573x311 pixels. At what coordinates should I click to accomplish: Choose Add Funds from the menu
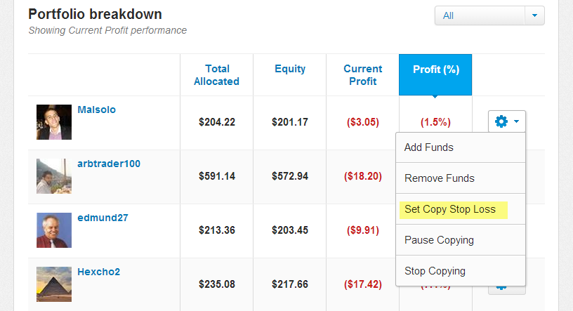(x=461, y=147)
